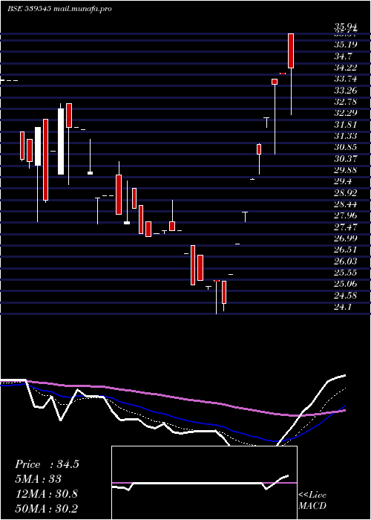Select the 32.78 price axis label
The image size is (371, 520).
(345, 102)
